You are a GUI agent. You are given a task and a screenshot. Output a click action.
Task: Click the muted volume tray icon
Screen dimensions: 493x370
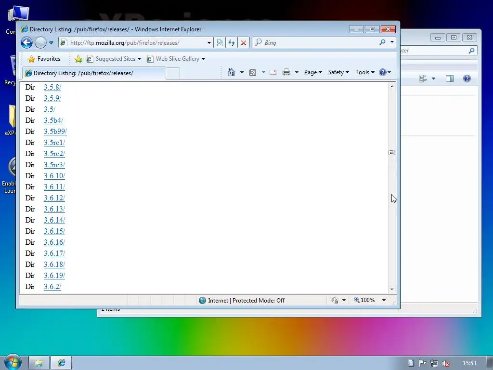coord(445,363)
